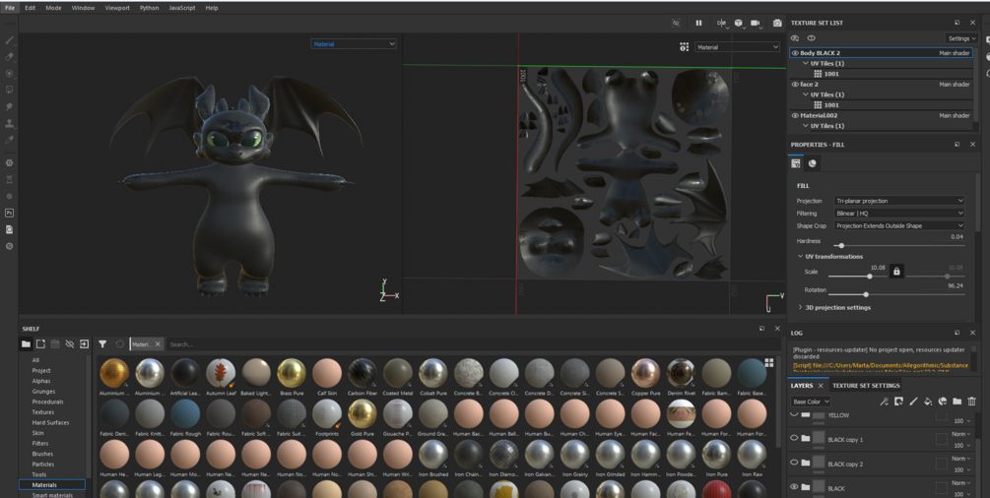Click the shelf filter funnel icon
Image resolution: width=990 pixels, height=498 pixels.
102,344
